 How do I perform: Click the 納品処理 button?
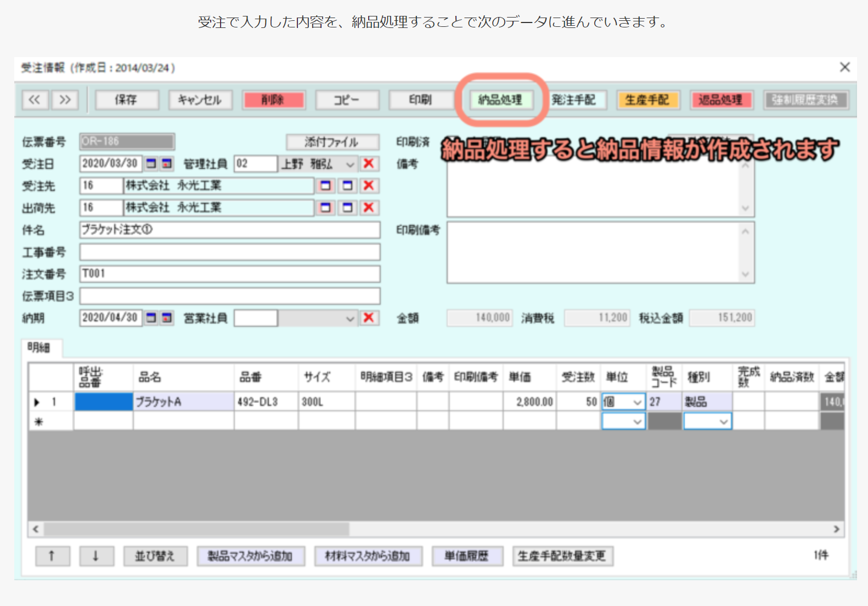point(500,100)
